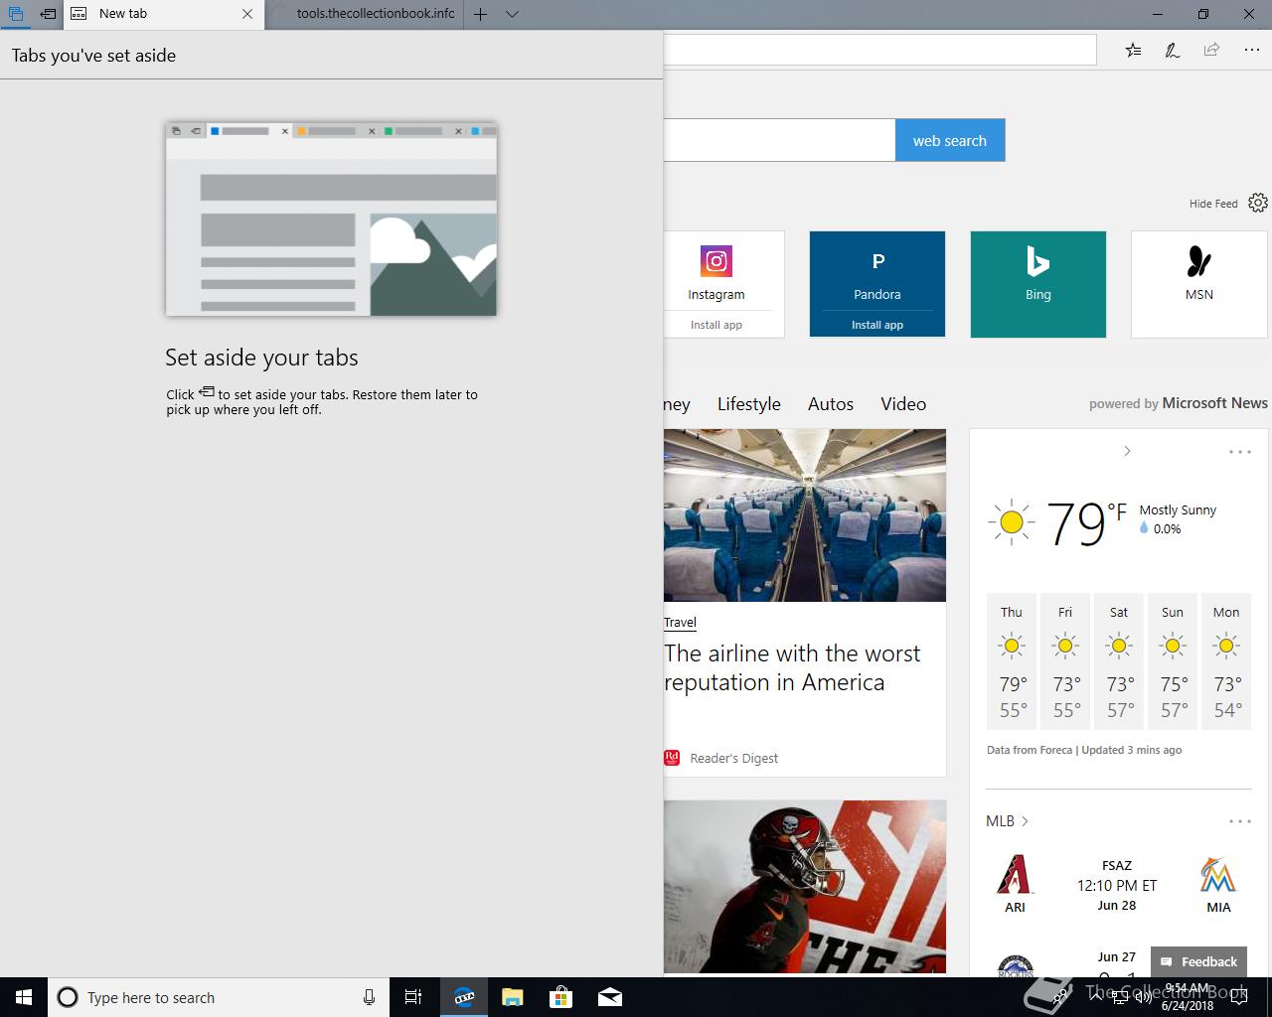
Task: Select the Thu forecast day
Action: coord(1012,660)
